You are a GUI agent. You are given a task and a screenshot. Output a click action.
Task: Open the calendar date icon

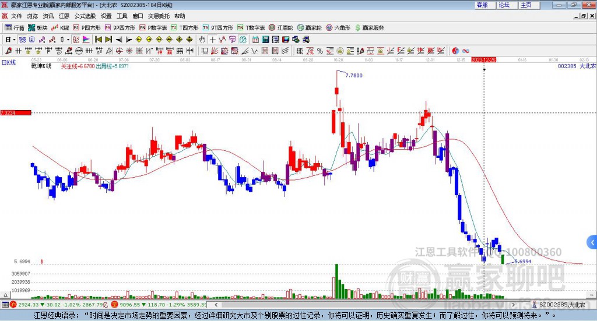[255, 40]
